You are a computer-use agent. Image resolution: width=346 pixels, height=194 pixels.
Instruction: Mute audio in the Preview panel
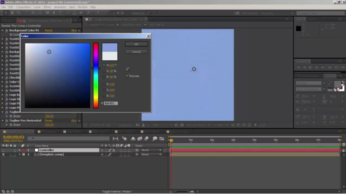point(330,67)
